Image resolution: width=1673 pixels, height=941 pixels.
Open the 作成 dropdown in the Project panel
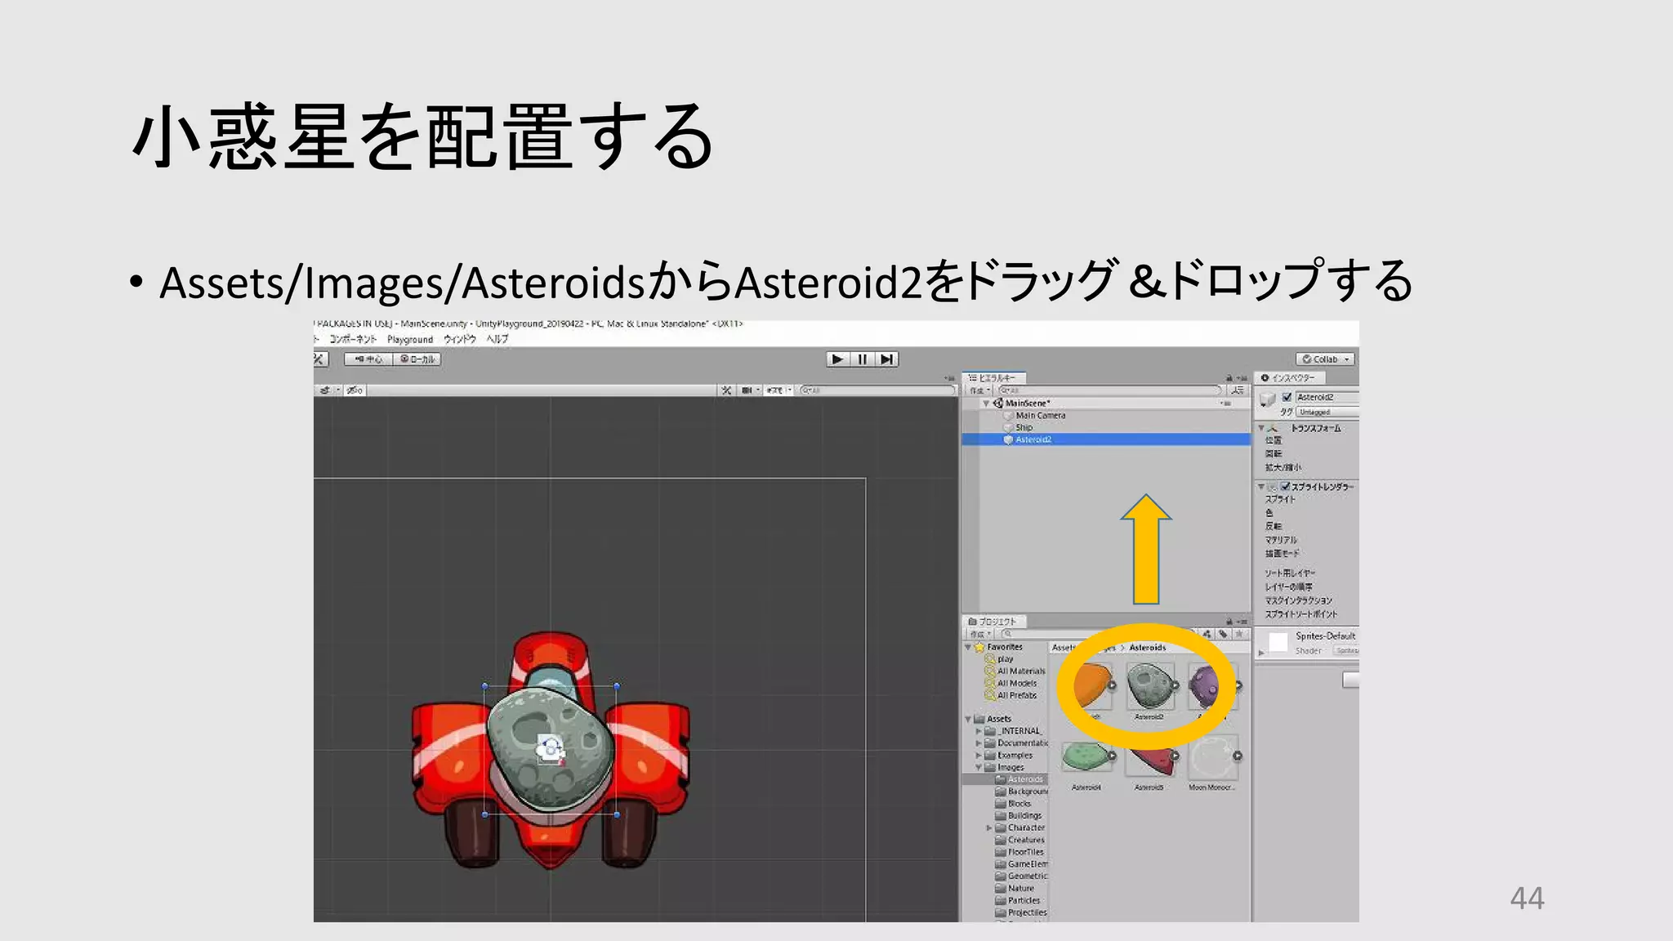pos(979,634)
